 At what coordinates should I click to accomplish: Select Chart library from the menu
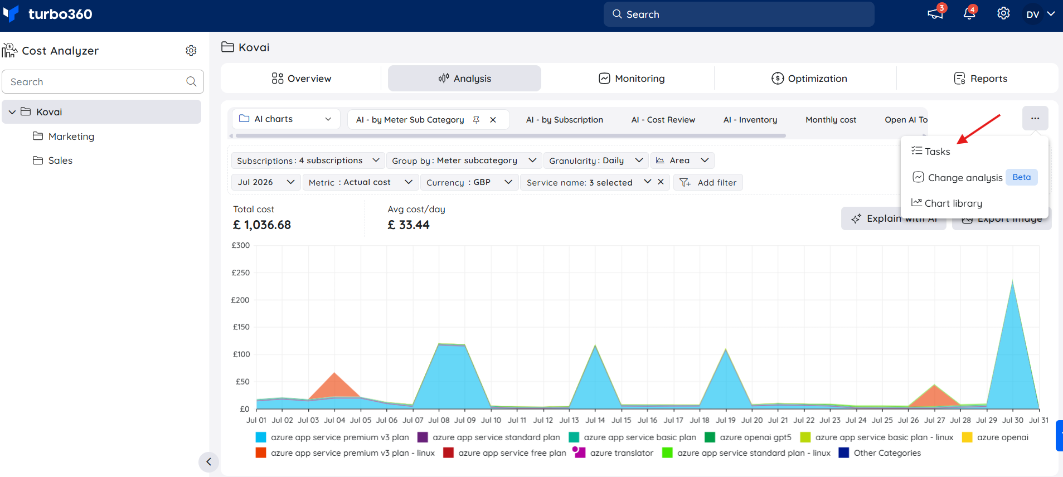tap(946, 203)
